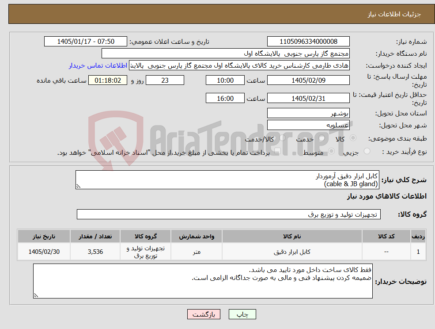Click the تعداد / مقدار column header

(x=95, y=237)
